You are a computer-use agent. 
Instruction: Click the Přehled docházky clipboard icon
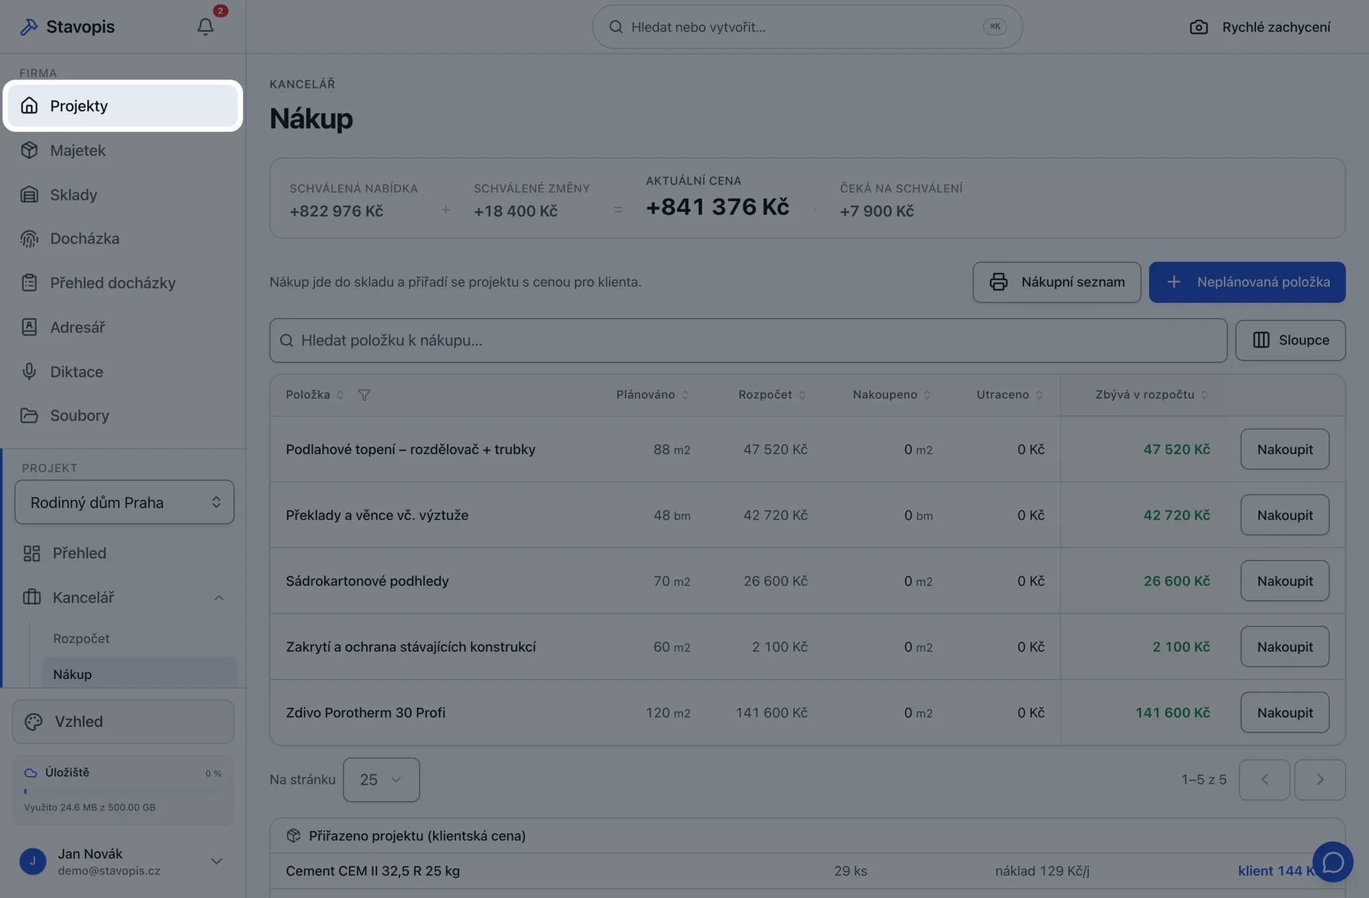29,283
